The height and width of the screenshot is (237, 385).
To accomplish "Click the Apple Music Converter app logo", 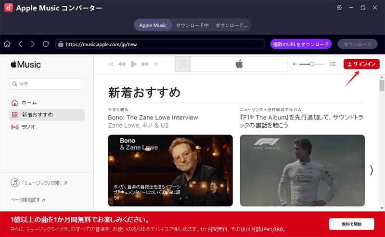I will tap(9, 8).
